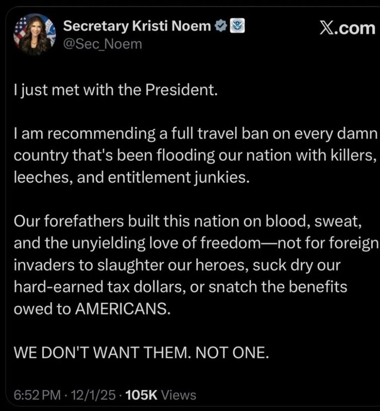Click the X.com logo watermark
The image size is (380, 411).
point(348,28)
